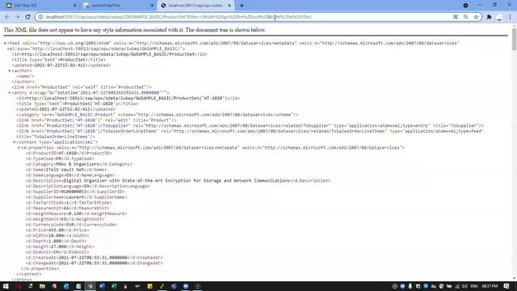517x291 pixels.
Task: Open the network icon in system tray
Action: pos(457,286)
